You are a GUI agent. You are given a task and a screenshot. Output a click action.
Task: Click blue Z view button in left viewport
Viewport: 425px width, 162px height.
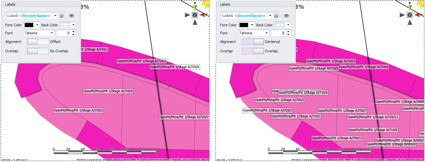(x=195, y=15)
